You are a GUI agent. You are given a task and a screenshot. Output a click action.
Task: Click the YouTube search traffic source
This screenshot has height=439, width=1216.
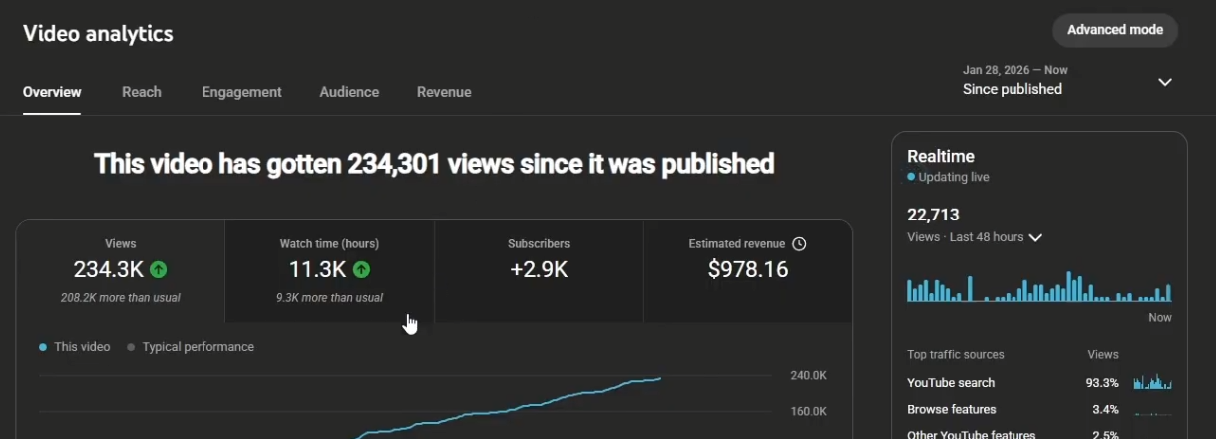pyautogui.click(x=951, y=383)
